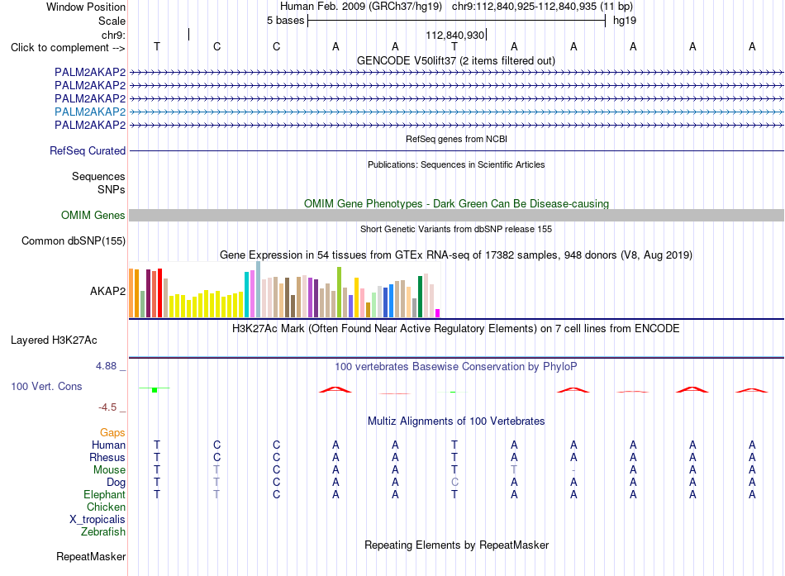
Task: Open the OMIM Genes track label
Action: click(93, 216)
